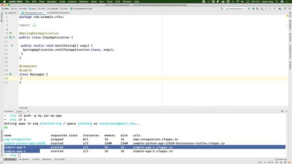This screenshot has height=164, width=292.
Task: Click the platform-eng org name in terminal
Action: point(51,123)
